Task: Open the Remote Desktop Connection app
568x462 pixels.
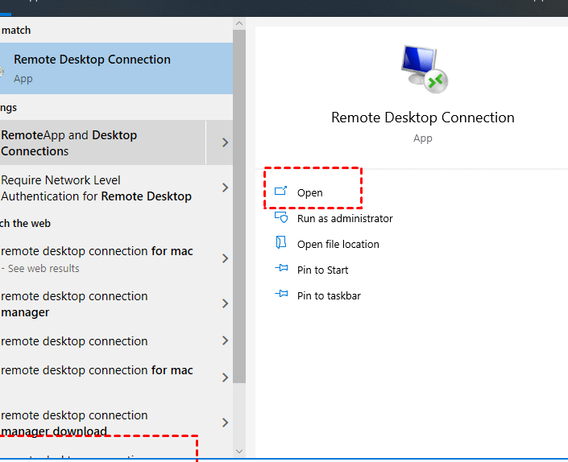Action: point(310,193)
